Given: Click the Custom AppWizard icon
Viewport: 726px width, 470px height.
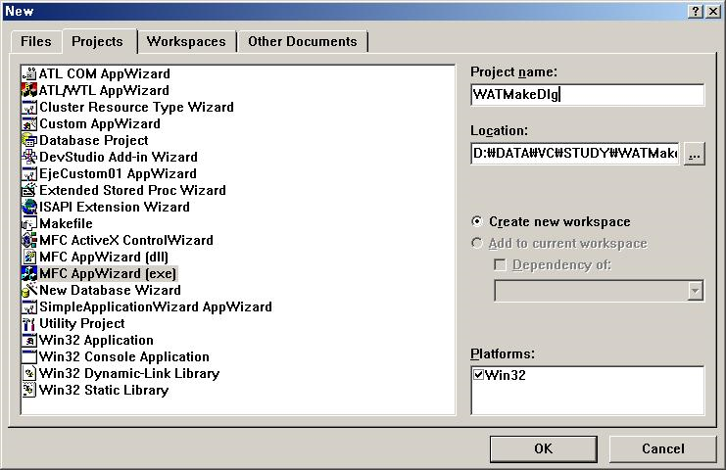Looking at the screenshot, I should click(29, 123).
